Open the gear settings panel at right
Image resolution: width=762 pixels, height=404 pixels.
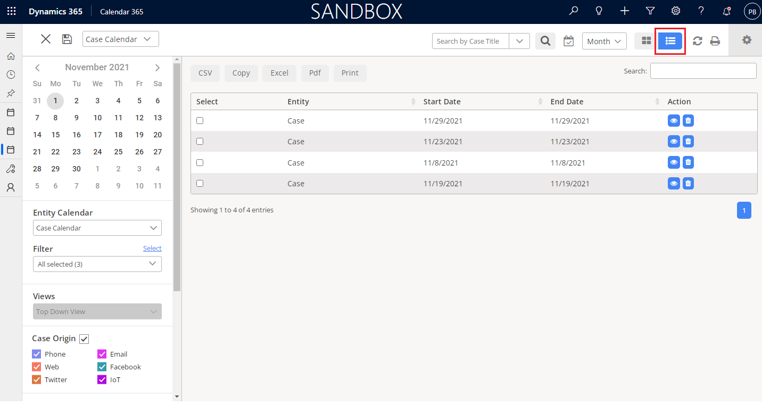click(747, 40)
